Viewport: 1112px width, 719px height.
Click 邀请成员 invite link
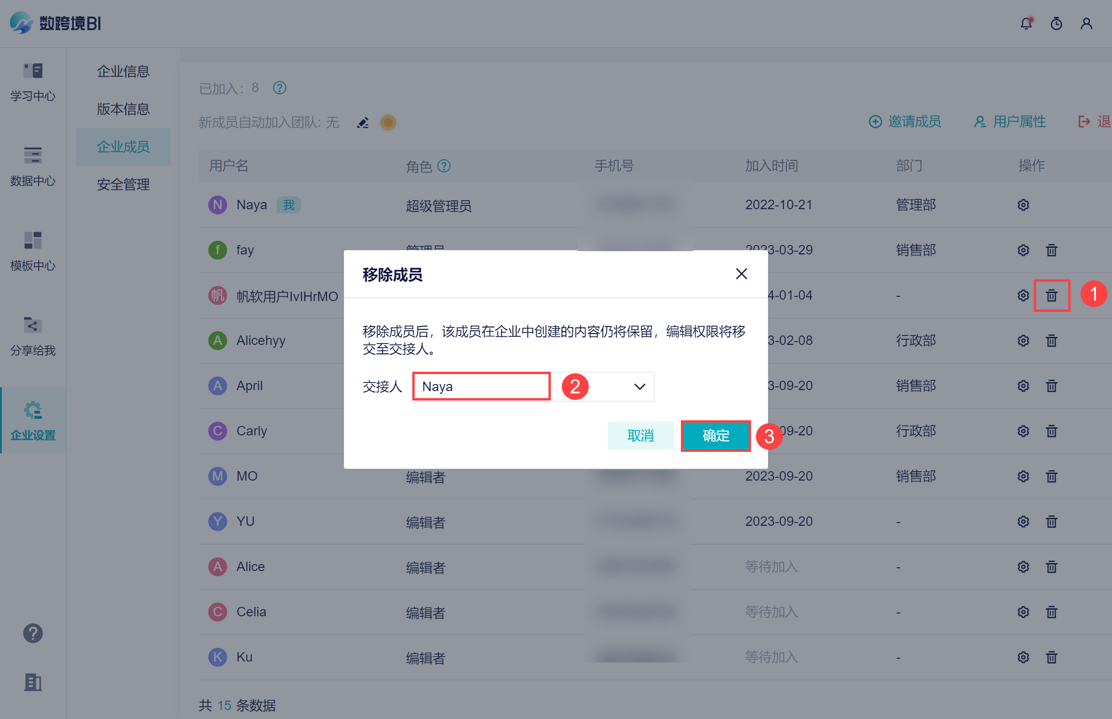905,122
